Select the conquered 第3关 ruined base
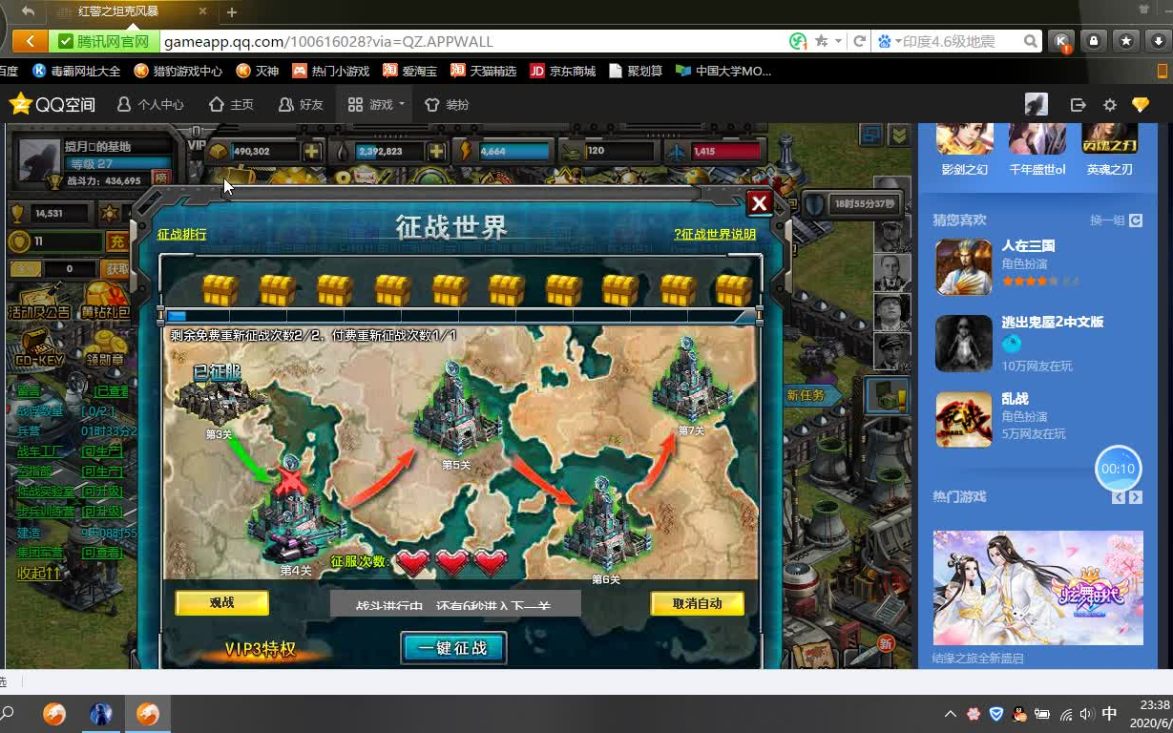Screen dimensions: 1173x733 221,401
